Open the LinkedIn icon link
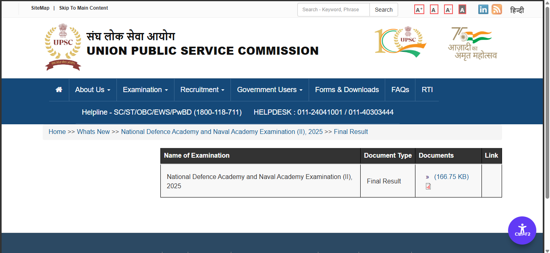Image resolution: width=550 pixels, height=253 pixels. click(483, 10)
